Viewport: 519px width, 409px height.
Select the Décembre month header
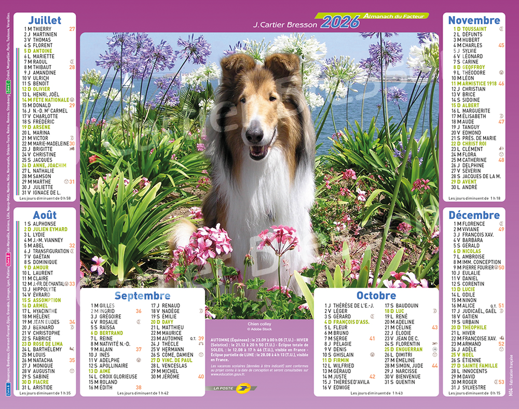[474, 215]
